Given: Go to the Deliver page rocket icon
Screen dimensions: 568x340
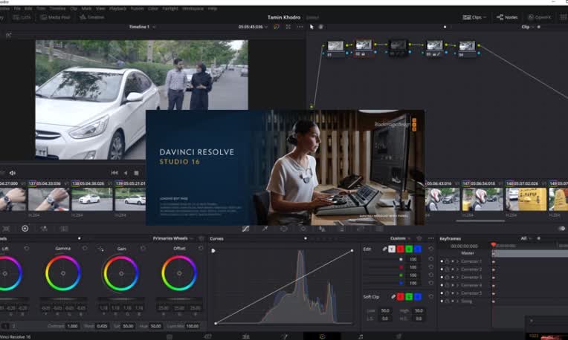Looking at the screenshot, I should [x=398, y=336].
